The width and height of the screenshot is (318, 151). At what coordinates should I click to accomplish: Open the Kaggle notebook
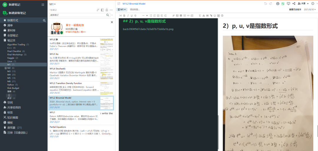point(11,58)
